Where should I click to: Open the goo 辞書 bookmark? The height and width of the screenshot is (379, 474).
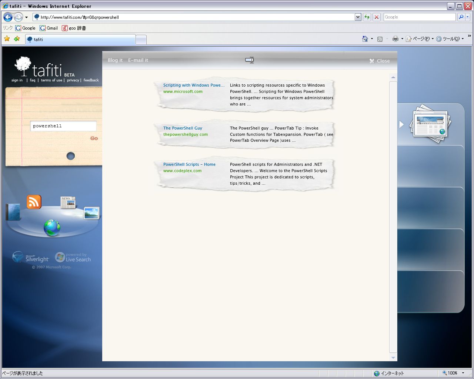click(74, 28)
